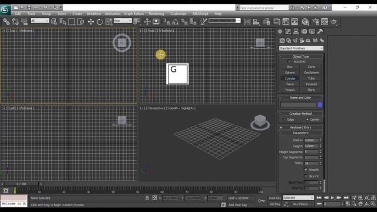377x212 pixels.
Task: Expand the Keyboard Entry rollout
Action: coord(300,127)
